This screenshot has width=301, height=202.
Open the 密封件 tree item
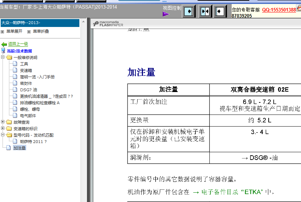(26, 83)
